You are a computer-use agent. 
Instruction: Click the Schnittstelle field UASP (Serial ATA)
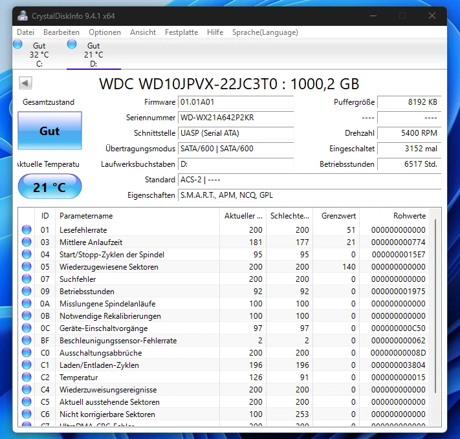236,133
